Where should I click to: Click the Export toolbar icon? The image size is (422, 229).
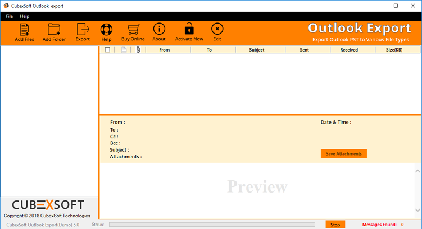pos(83,30)
